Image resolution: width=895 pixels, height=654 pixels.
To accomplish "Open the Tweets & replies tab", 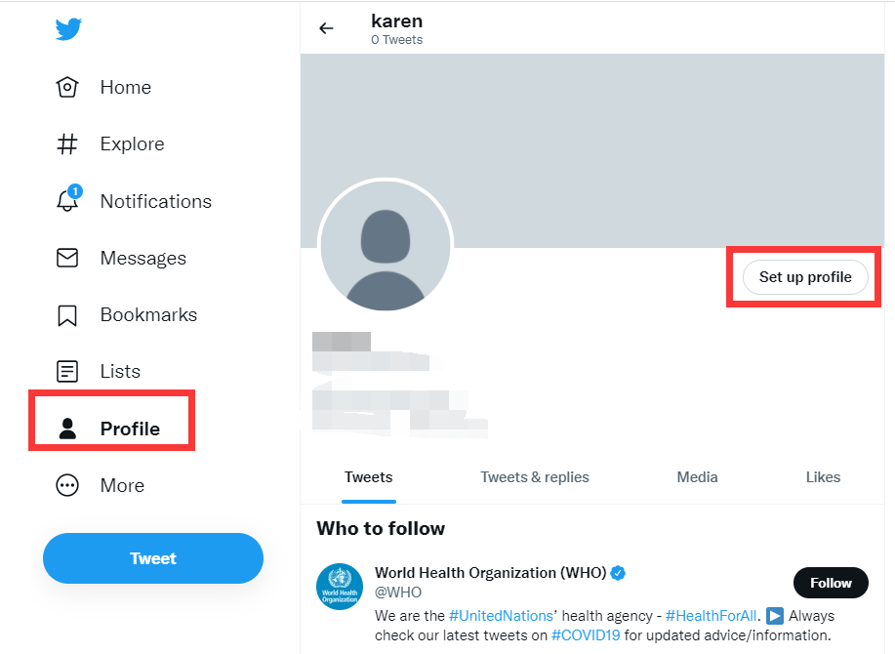I will (x=535, y=477).
